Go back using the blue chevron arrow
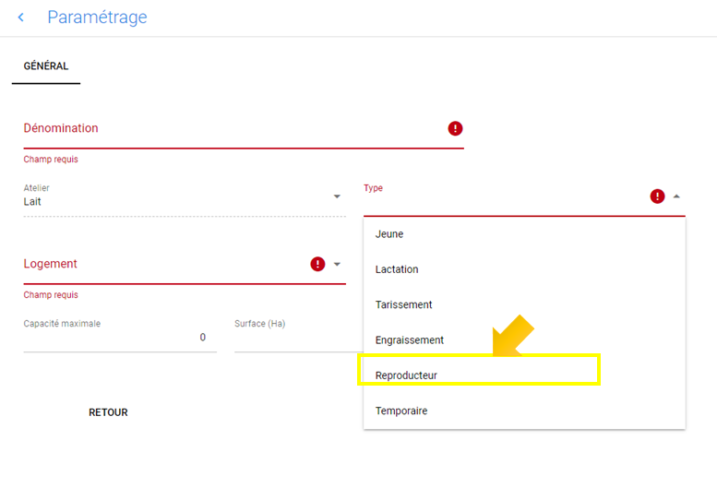 (x=20, y=18)
